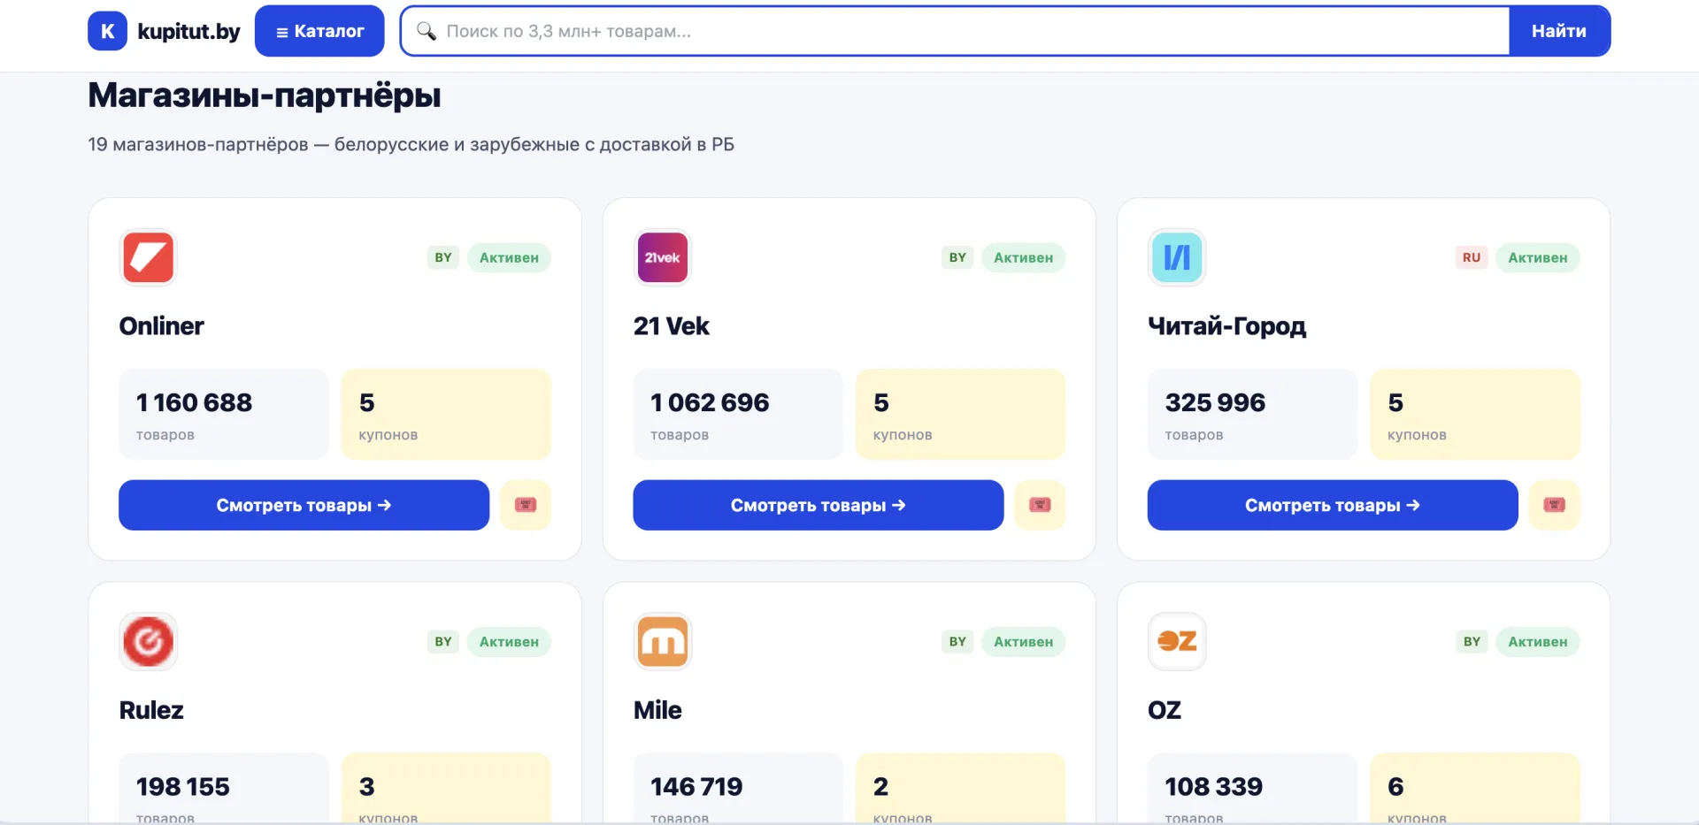Click the 21 Vek store title
The width and height of the screenshot is (1699, 825).
click(x=671, y=326)
